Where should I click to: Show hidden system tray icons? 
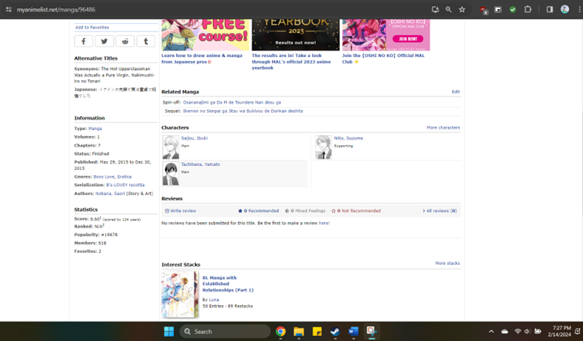[x=491, y=331]
